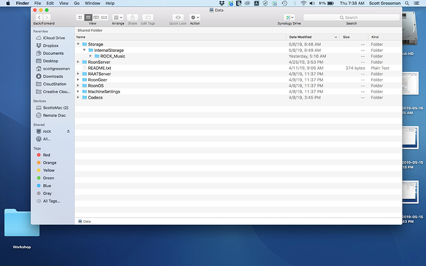Sort by the Date Modified column header
The height and width of the screenshot is (266, 426).
point(312,37)
